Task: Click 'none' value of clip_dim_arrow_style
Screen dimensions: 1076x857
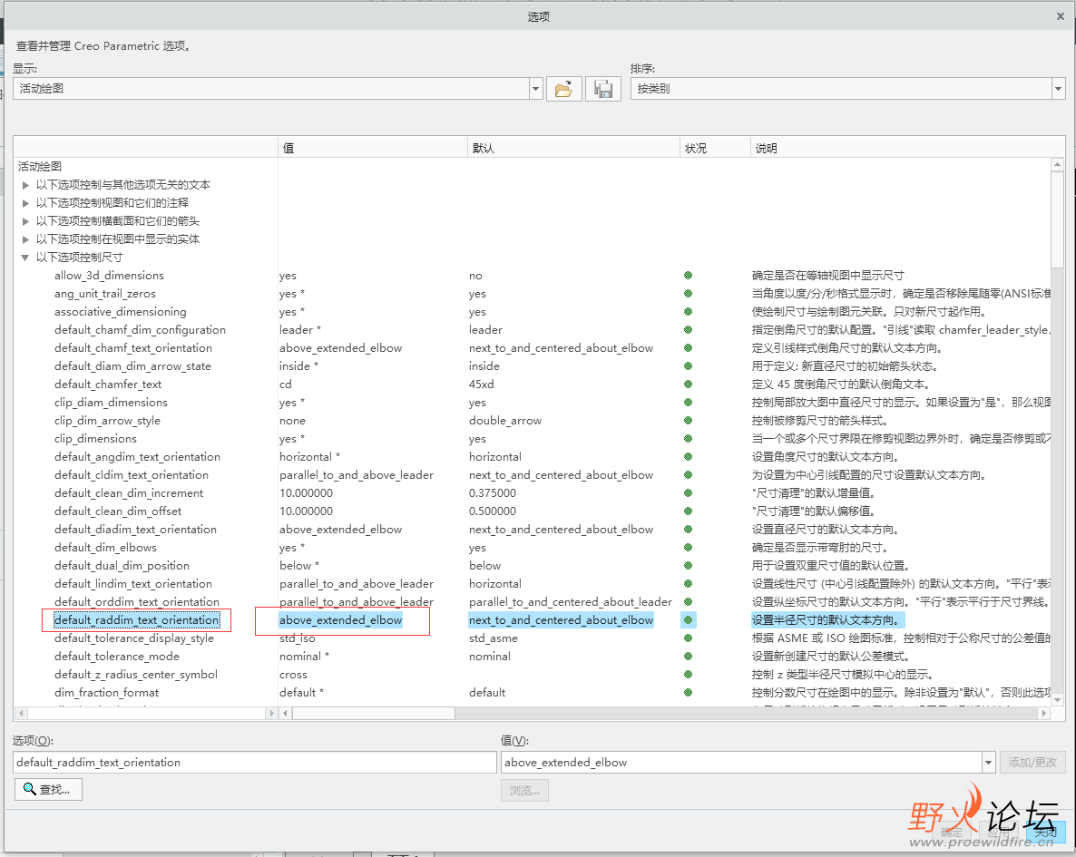Action: coord(292,421)
